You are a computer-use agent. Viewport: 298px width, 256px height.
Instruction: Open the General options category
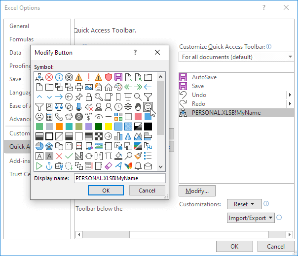pyautogui.click(x=19, y=26)
